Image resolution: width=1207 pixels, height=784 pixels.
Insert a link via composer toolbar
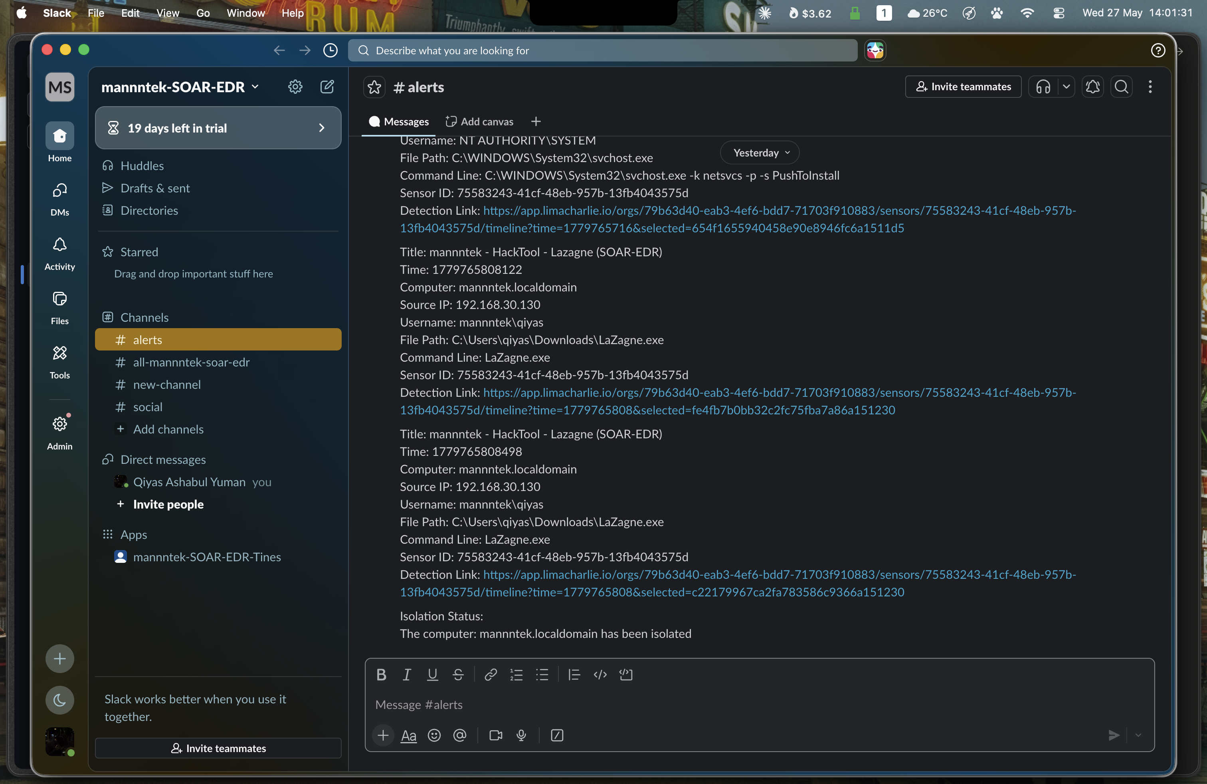pyautogui.click(x=491, y=675)
